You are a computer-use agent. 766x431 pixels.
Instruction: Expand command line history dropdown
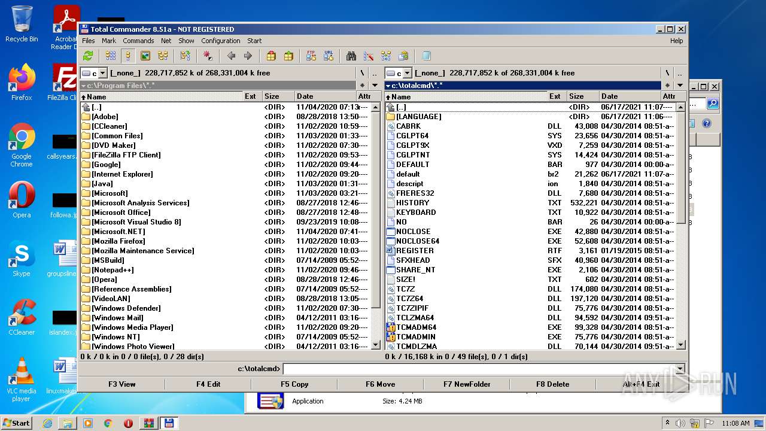pyautogui.click(x=680, y=369)
